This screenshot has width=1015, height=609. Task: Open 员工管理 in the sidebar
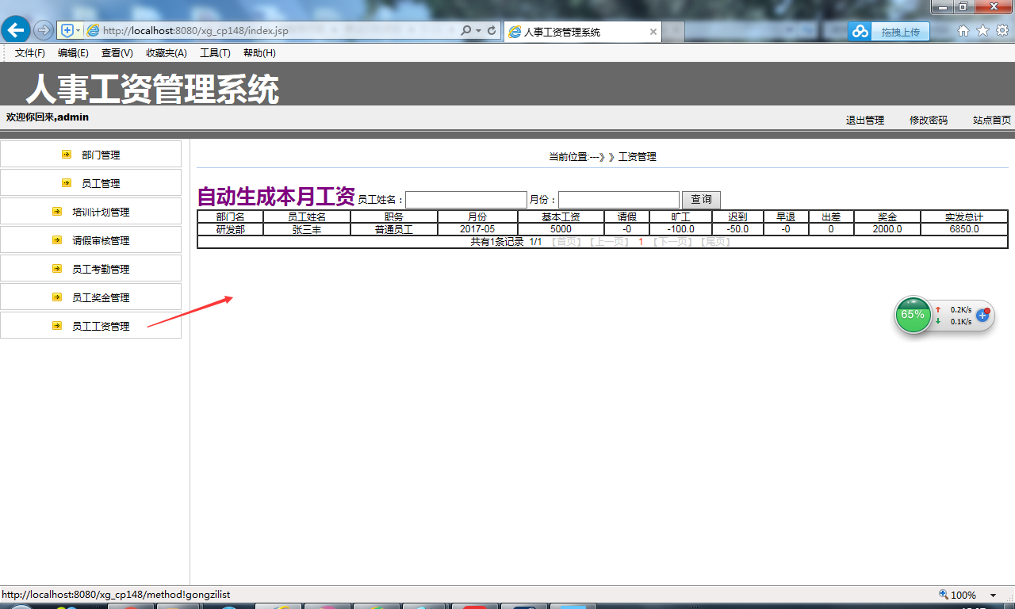tap(101, 183)
